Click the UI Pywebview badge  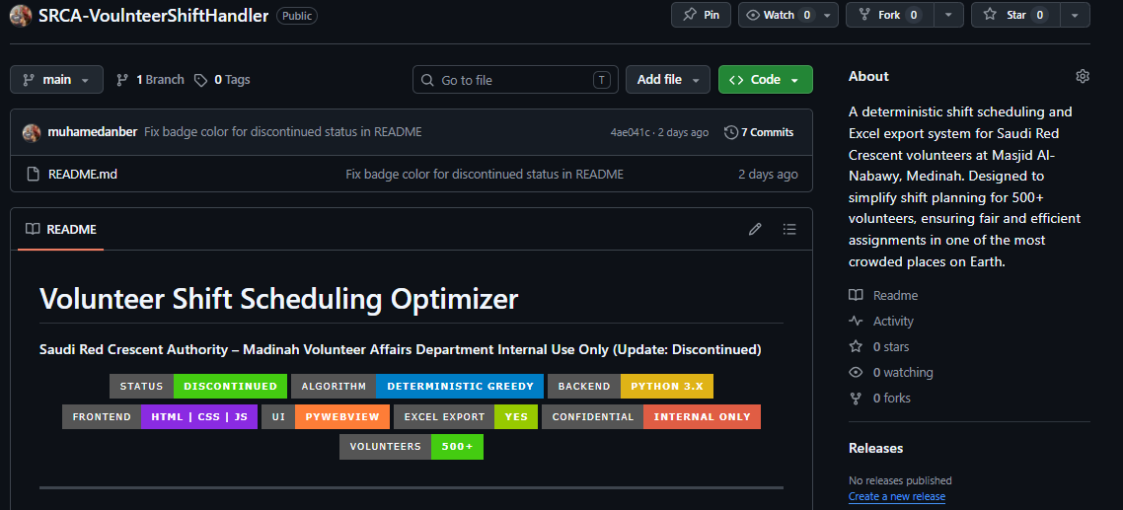(x=326, y=417)
